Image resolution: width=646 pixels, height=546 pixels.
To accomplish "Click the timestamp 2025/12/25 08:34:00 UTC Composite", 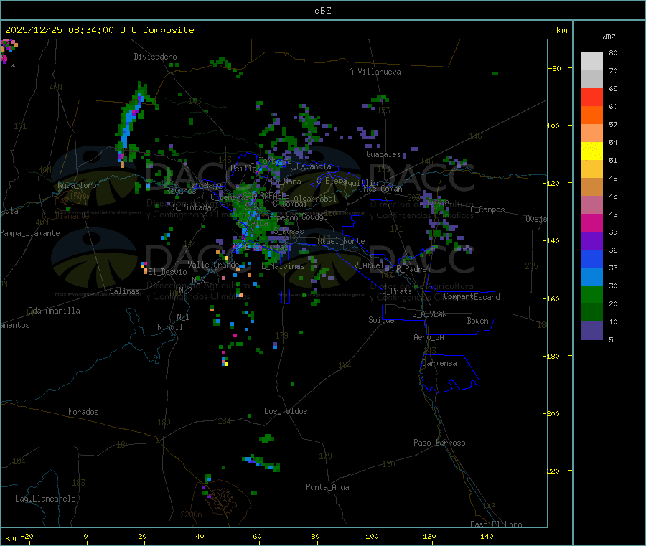I will [x=99, y=30].
